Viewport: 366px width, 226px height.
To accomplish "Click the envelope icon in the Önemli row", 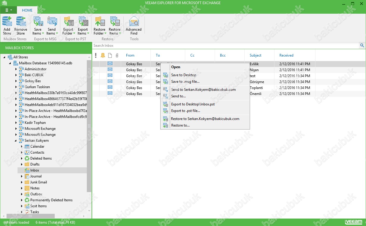I will pyautogui.click(x=110, y=93).
